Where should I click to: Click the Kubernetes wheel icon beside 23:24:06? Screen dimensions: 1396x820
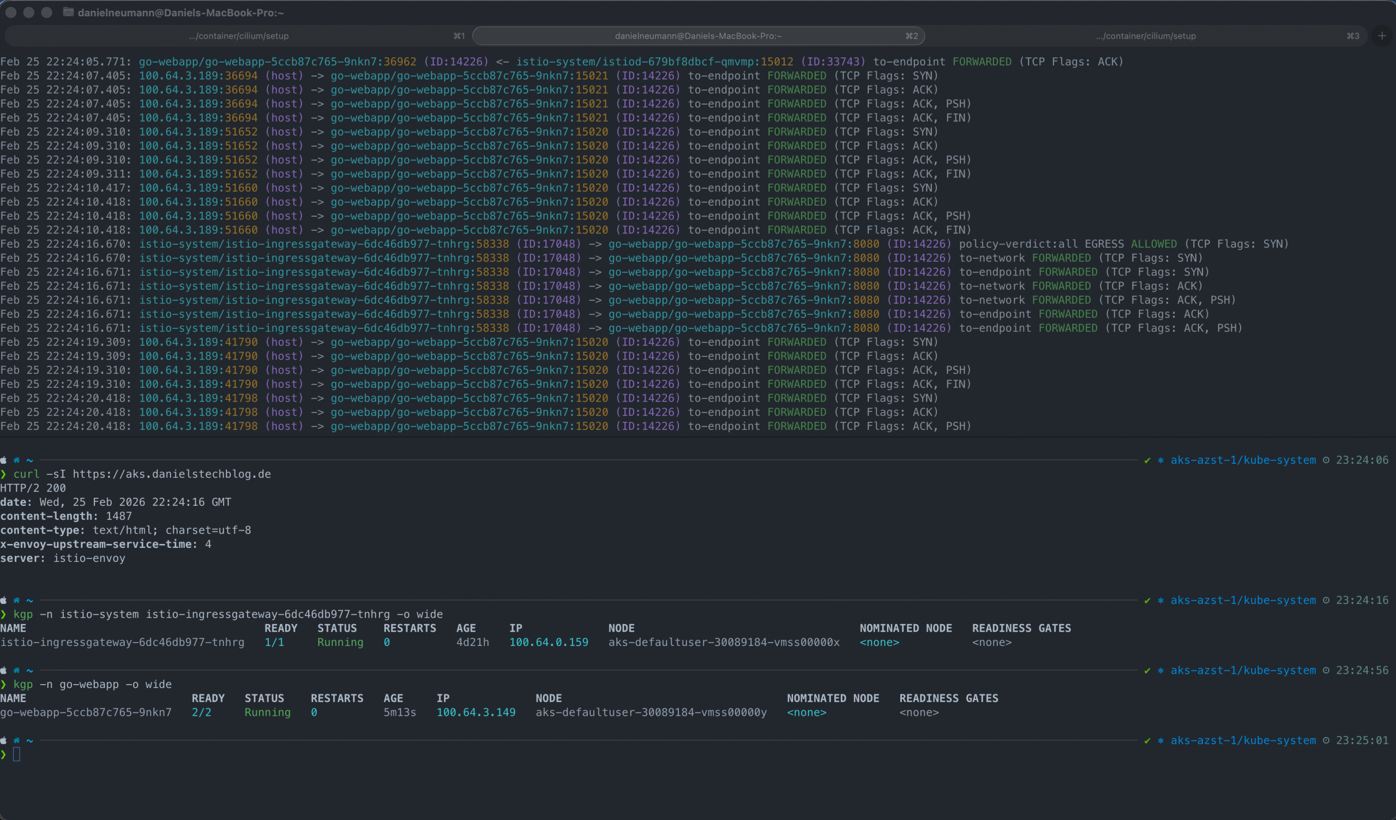tap(1160, 460)
